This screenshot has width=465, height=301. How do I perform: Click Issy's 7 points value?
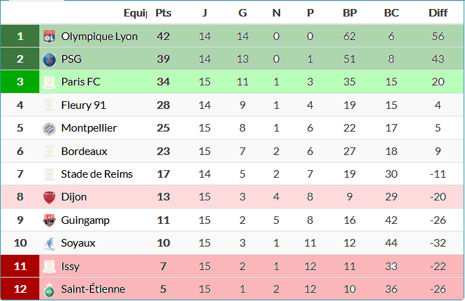(x=164, y=266)
